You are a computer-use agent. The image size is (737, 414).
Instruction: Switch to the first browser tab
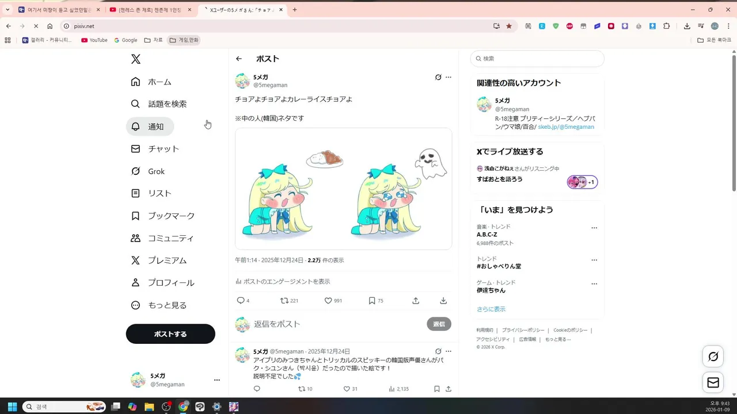pos(59,10)
